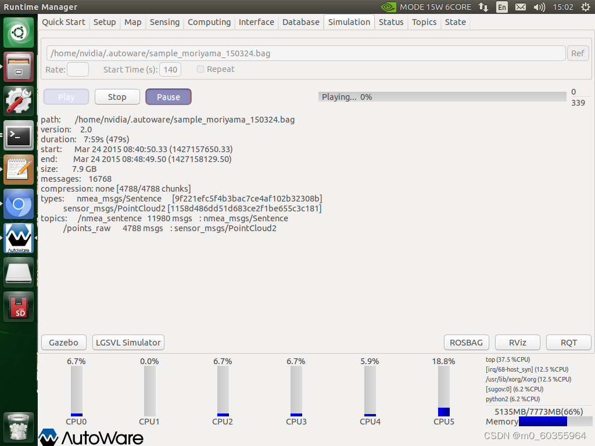The image size is (595, 446).
Task: Switch to the Status tab
Action: pyautogui.click(x=391, y=22)
